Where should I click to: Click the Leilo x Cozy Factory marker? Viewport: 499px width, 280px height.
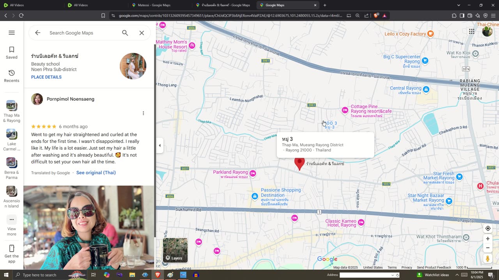point(430,34)
